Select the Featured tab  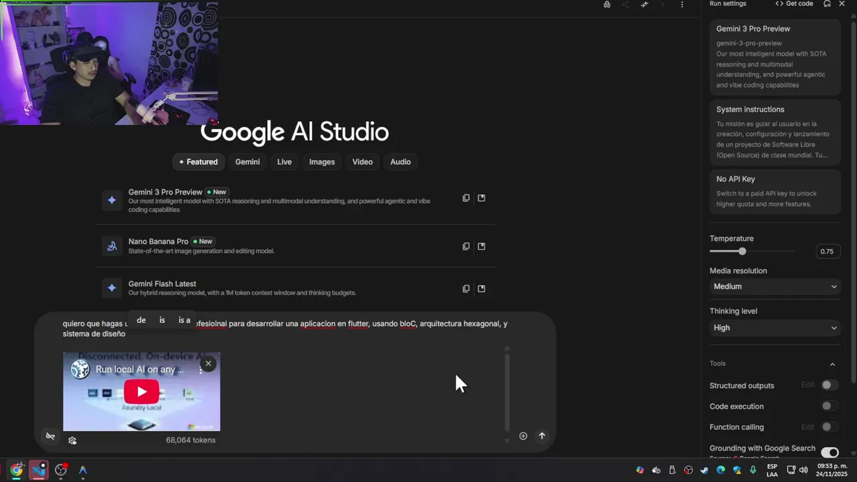click(198, 161)
